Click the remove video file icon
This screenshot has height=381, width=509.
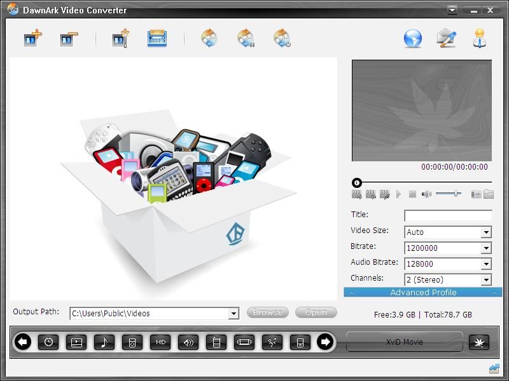[x=69, y=39]
